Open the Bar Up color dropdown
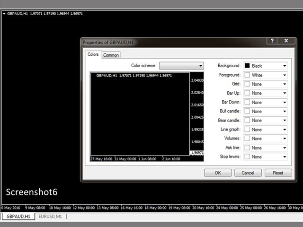 point(265,93)
